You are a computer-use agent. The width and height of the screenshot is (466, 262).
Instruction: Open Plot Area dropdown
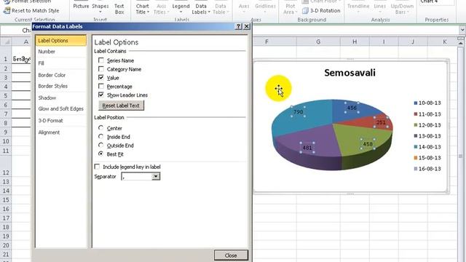290,9
